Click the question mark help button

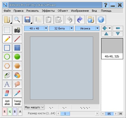pos(106,5)
